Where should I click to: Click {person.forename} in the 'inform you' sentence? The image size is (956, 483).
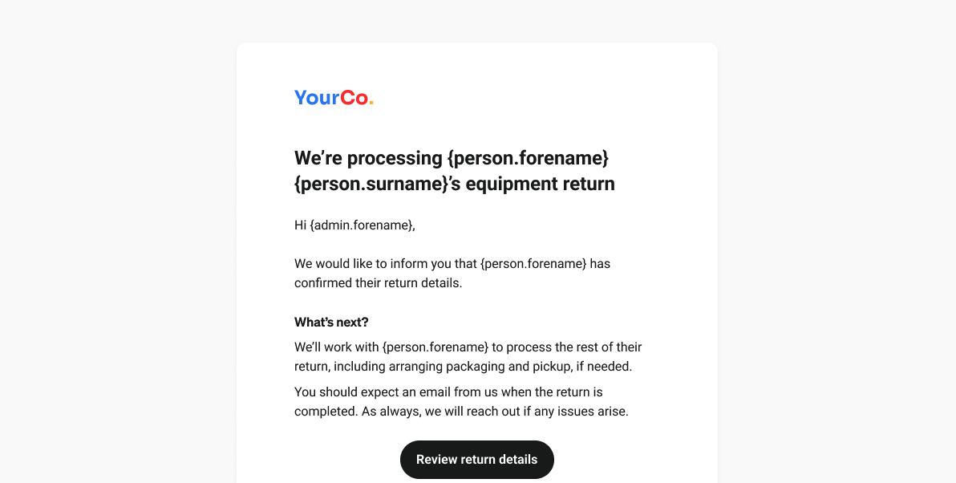(533, 264)
